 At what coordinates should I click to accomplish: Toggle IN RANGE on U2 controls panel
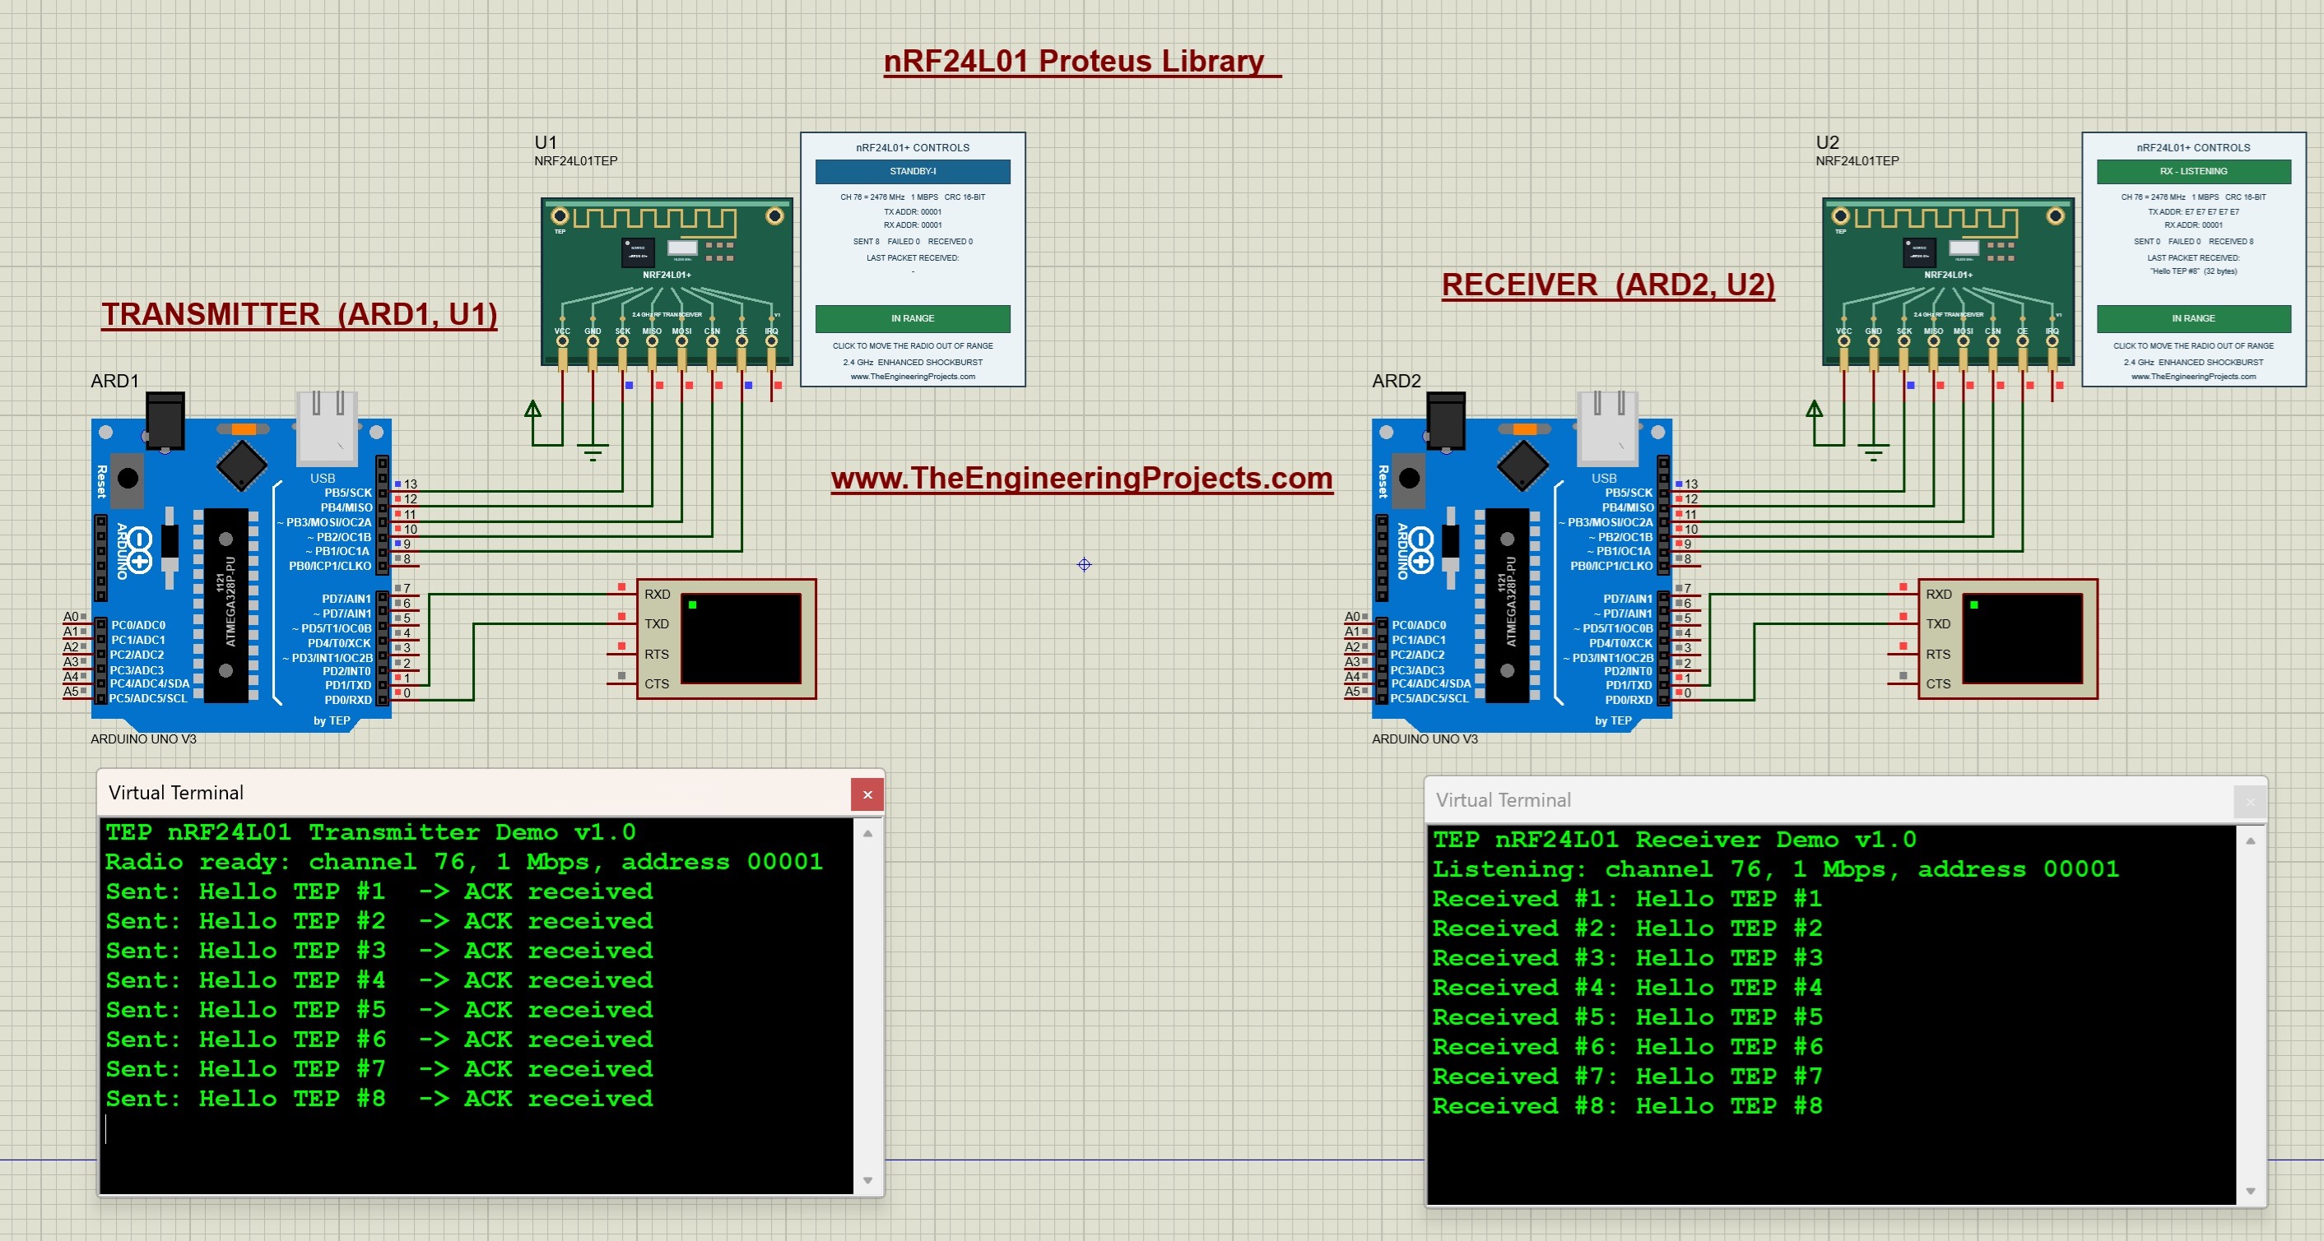click(2193, 318)
